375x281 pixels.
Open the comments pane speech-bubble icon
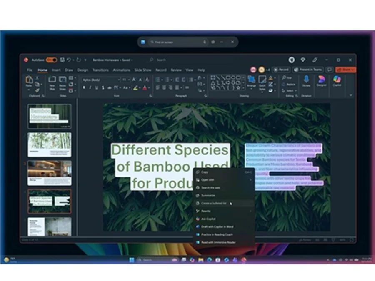coord(330,70)
